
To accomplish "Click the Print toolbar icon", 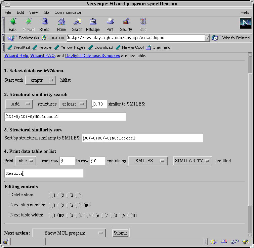I will [110, 22].
